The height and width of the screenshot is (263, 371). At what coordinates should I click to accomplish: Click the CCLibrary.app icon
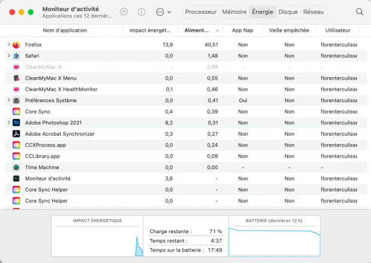pos(16,156)
